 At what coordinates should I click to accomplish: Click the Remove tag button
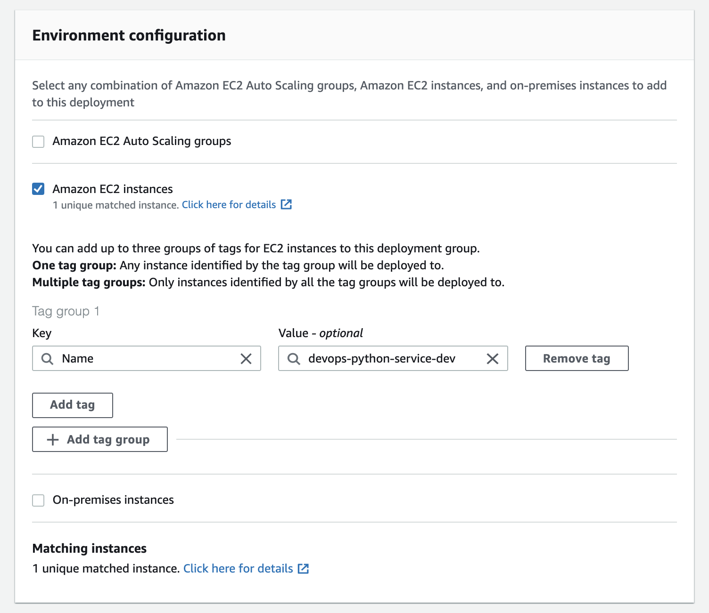(x=577, y=358)
